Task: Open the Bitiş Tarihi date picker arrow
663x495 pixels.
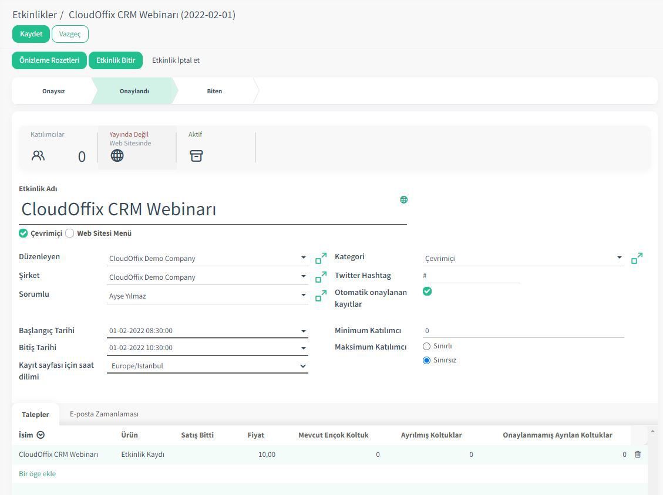Action: 303,348
